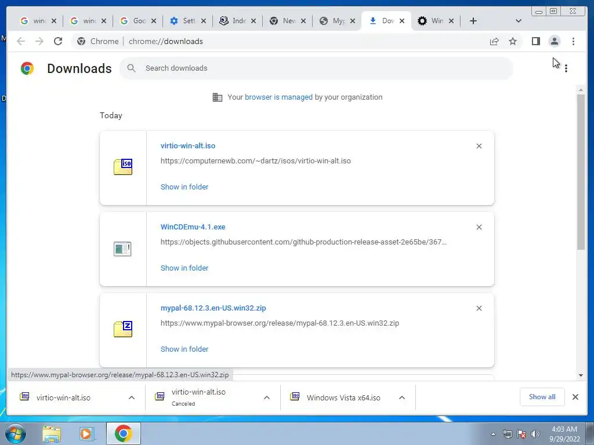594x445 pixels.
Task: Show mypal zip in folder
Action: point(184,349)
